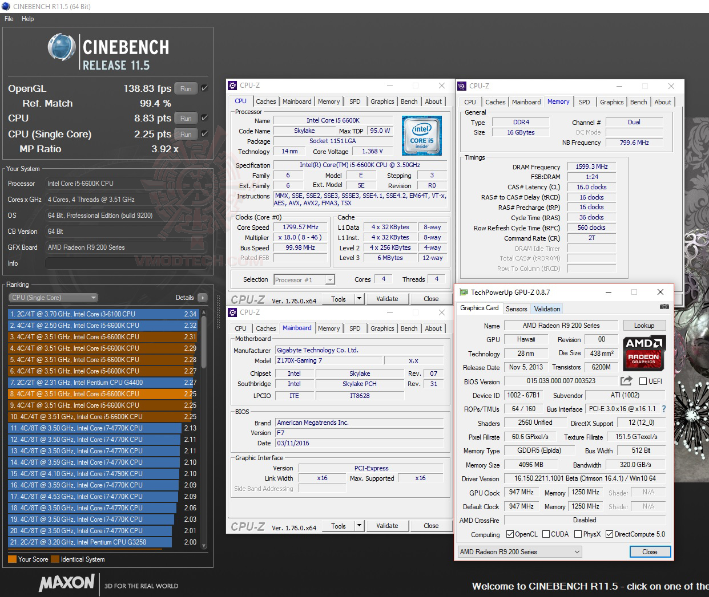
Task: Click the DRAM Frequency 1599.3 MHz value
Action: coord(591,166)
